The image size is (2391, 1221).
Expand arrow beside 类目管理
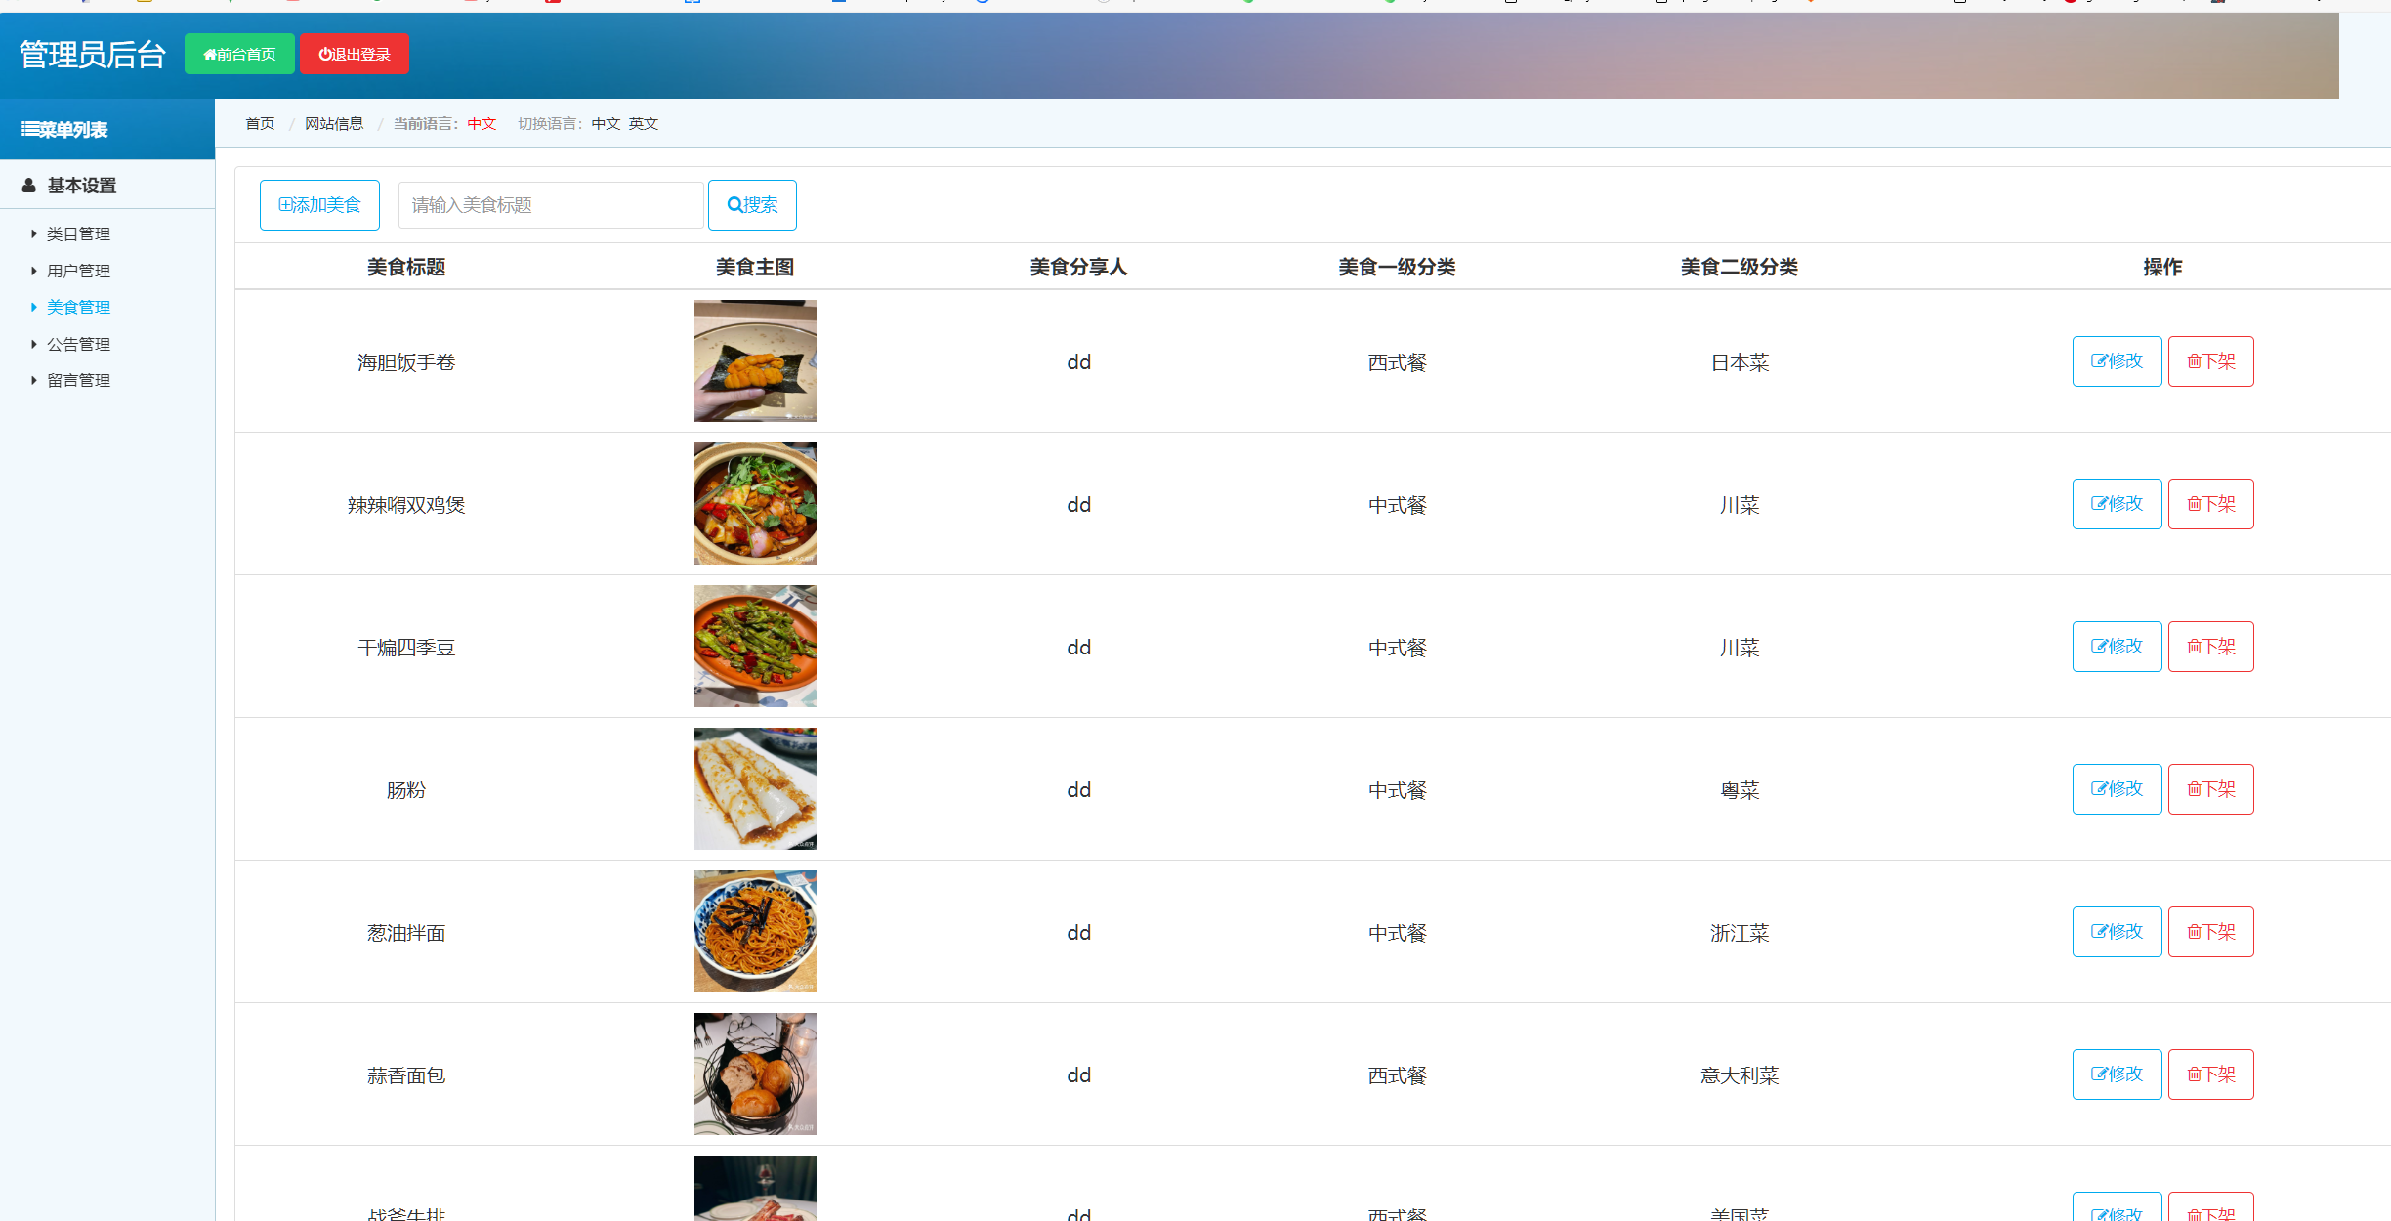pyautogui.click(x=34, y=233)
